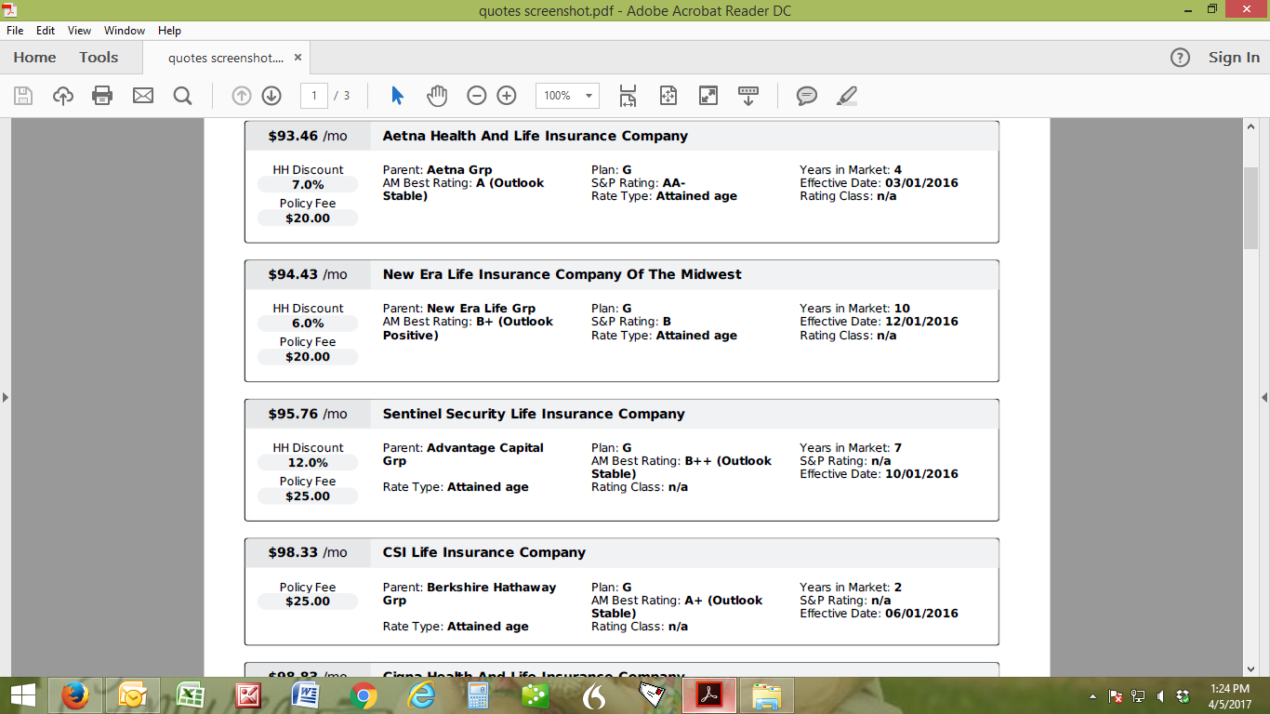This screenshot has width=1270, height=714.
Task: Click Effective Date 03/01/2016 text
Action: (x=879, y=183)
